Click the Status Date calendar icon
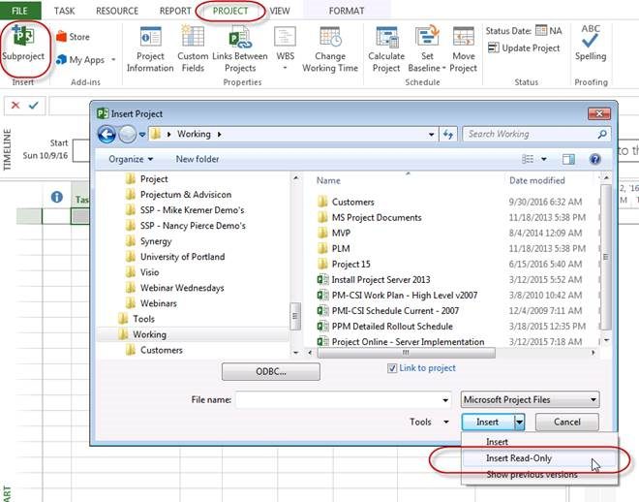This screenshot has width=639, height=502. [x=541, y=31]
